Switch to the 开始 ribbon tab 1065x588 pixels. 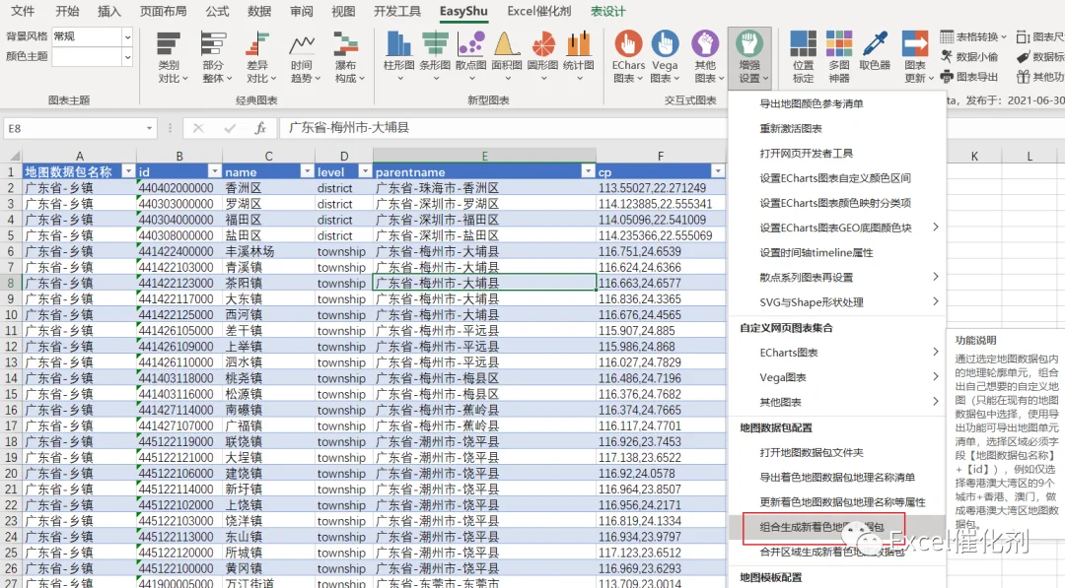[x=67, y=12]
